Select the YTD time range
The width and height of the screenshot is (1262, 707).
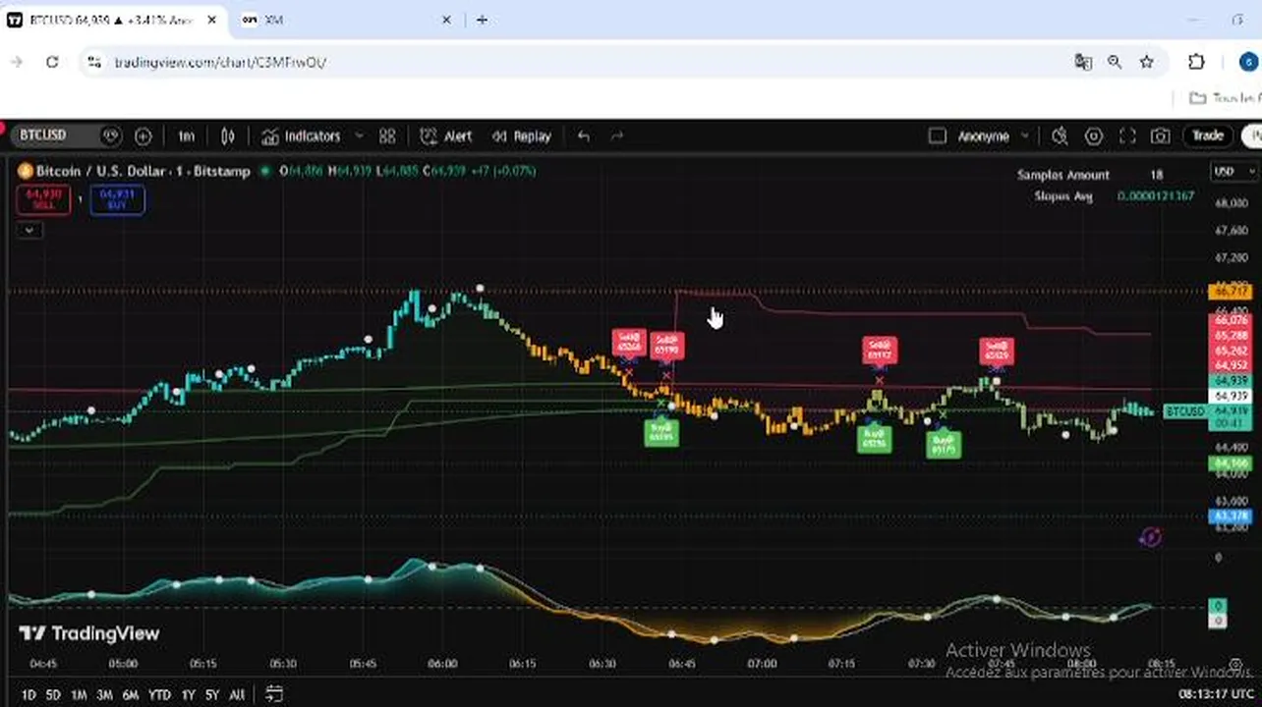pyautogui.click(x=159, y=695)
